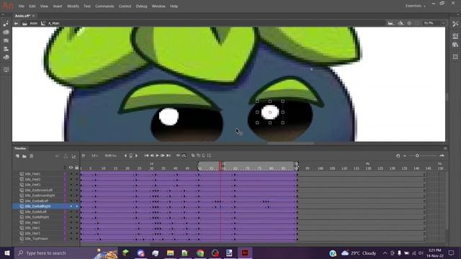Go to the last frame
This screenshot has width=461, height=259.
[x=169, y=155]
